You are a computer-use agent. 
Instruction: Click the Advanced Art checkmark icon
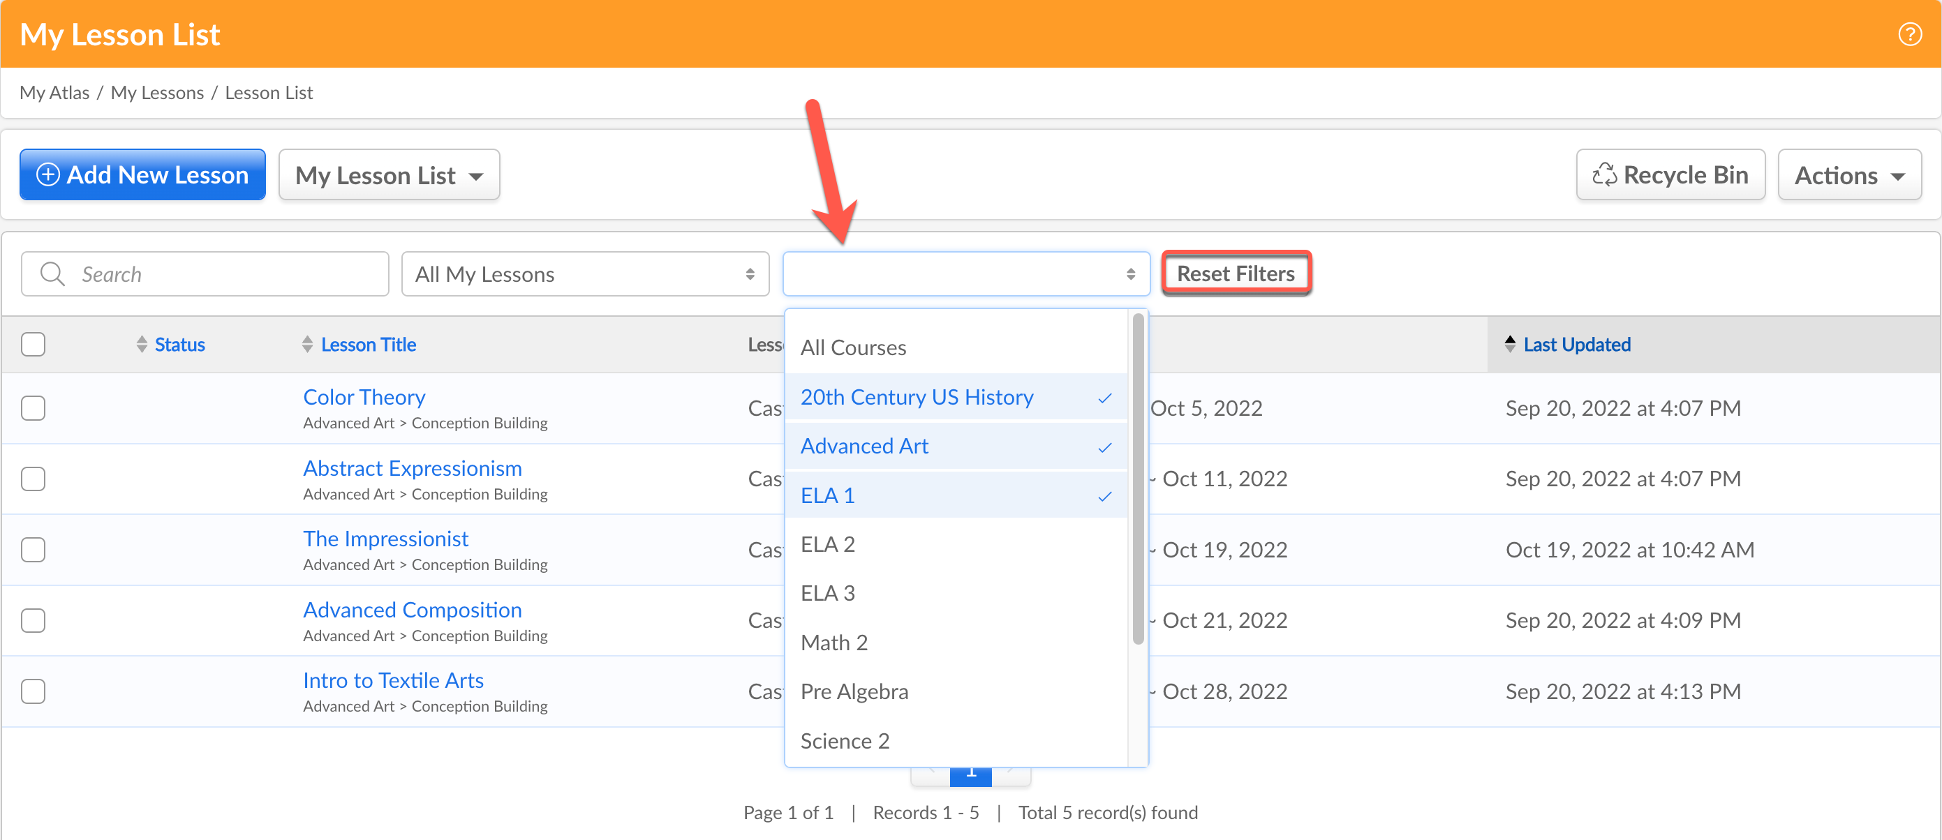point(1104,447)
